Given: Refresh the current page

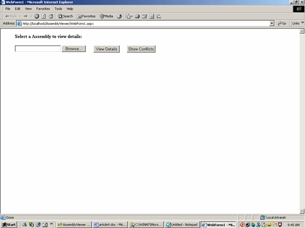Looking at the screenshot, I should 44,16.
